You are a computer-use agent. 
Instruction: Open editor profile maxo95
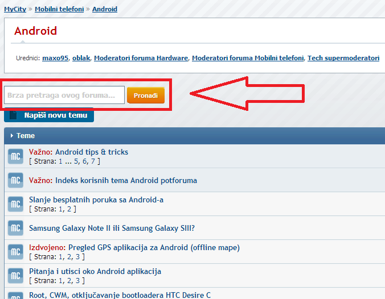pyautogui.click(x=55, y=58)
